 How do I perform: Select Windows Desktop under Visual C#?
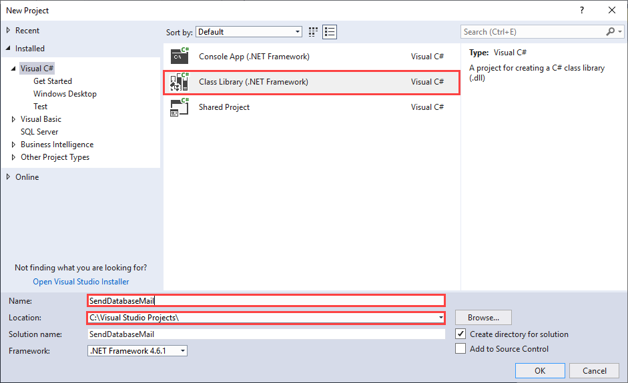(65, 94)
